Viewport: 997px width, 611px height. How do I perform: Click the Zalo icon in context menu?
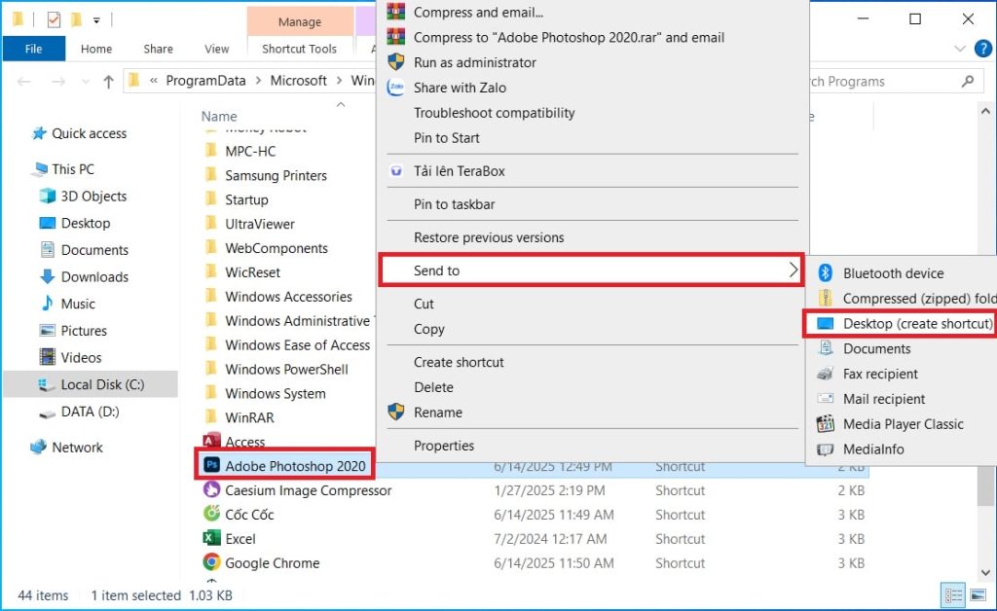396,87
